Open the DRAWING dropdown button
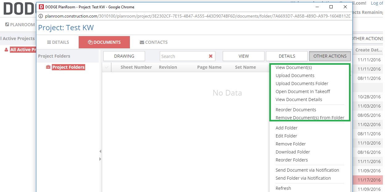Viewport: 390px width, 192px height. click(x=124, y=56)
